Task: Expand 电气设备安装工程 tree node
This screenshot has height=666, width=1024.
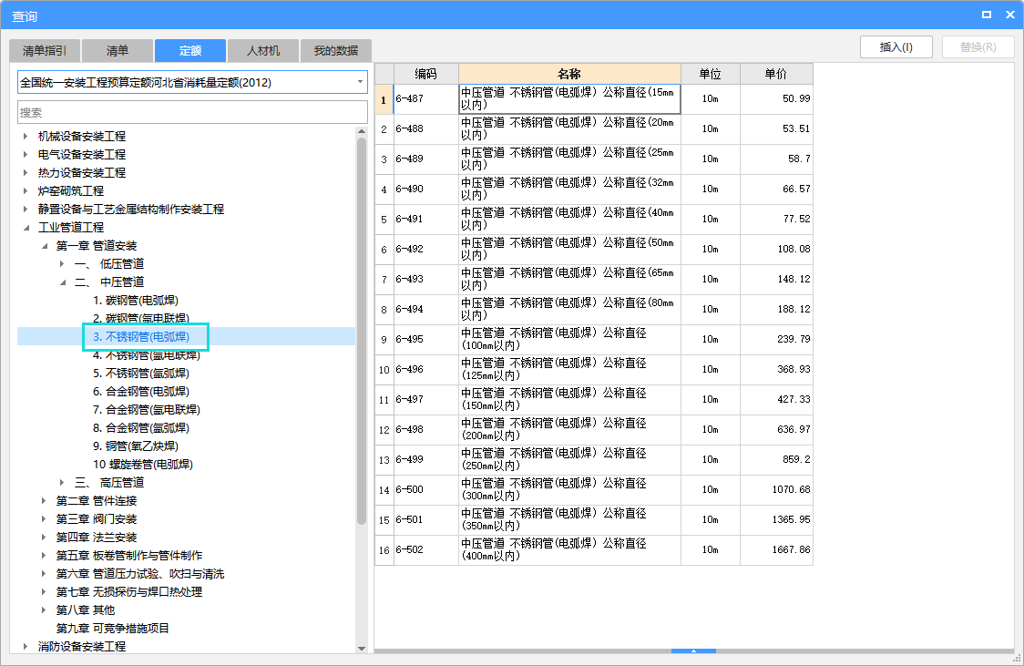Action: tap(26, 155)
